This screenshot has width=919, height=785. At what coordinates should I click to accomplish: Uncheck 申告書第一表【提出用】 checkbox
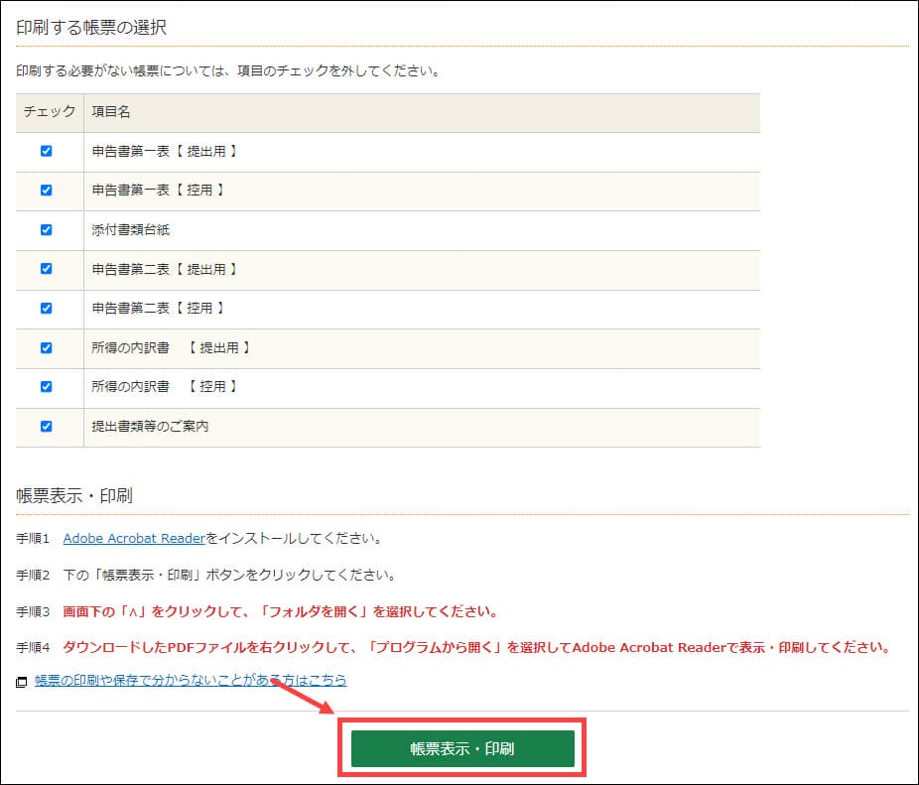tap(46, 152)
